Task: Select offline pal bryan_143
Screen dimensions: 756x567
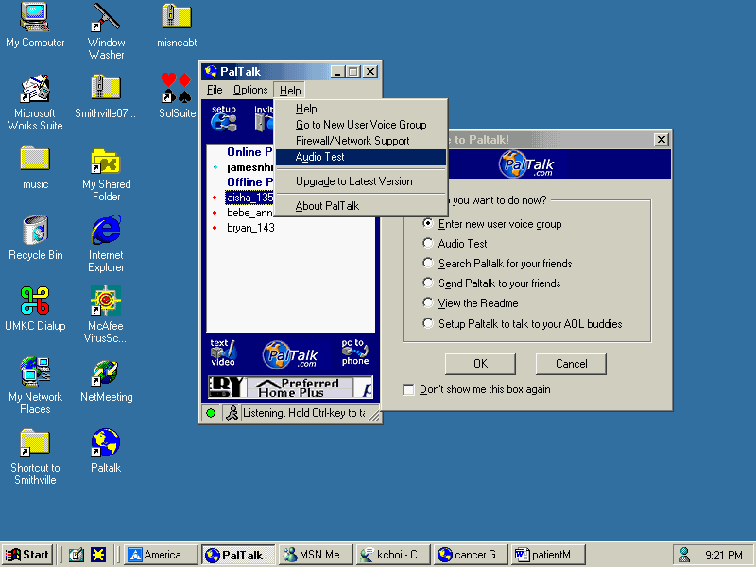Action: tap(250, 228)
